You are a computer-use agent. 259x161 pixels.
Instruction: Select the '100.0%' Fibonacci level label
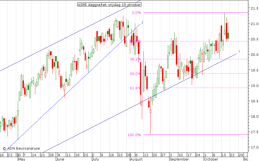134,135
